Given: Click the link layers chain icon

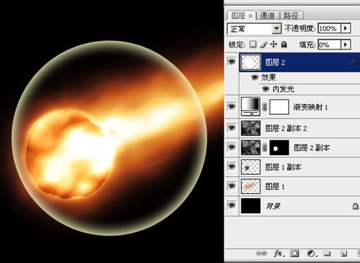Looking at the screenshot, I should coord(261,253).
